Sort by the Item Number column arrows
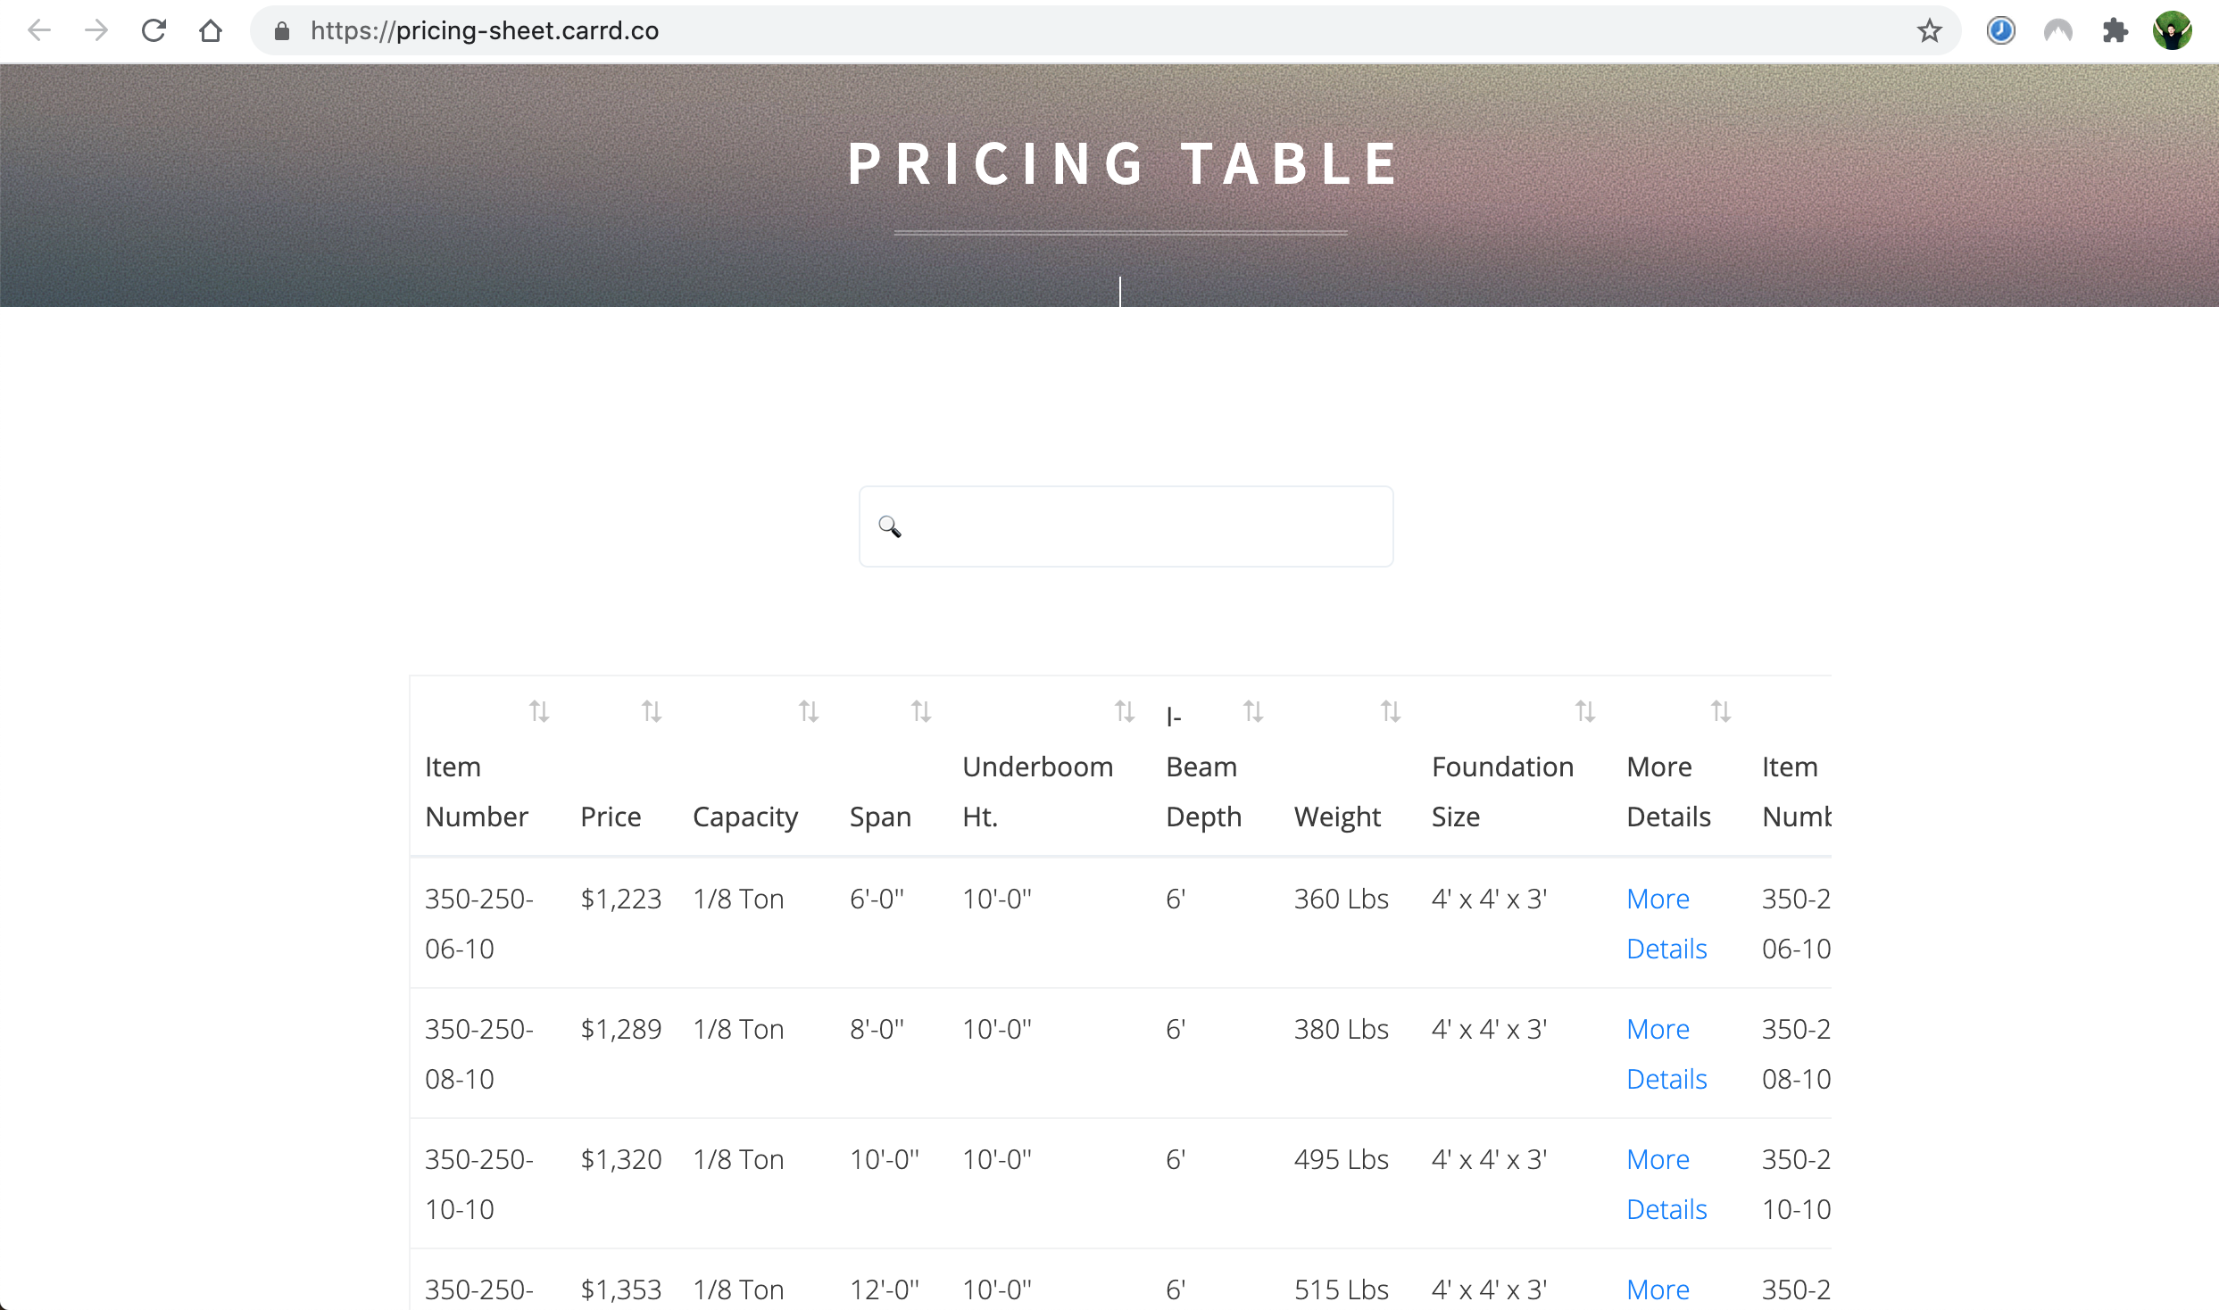 tap(539, 711)
